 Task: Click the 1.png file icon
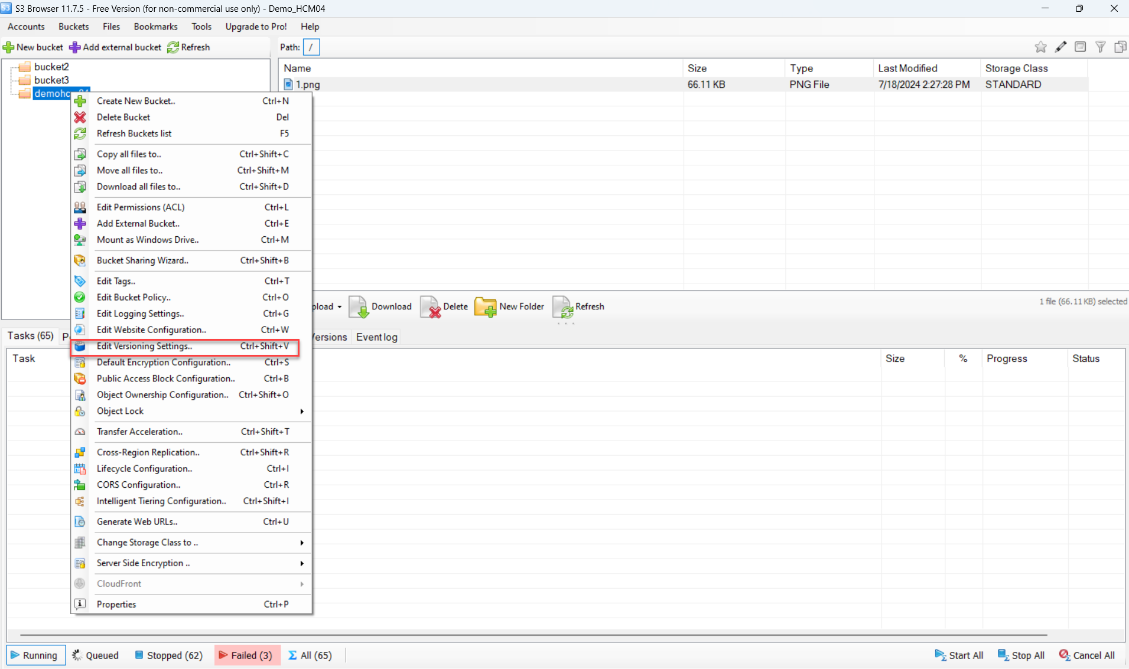(x=288, y=84)
